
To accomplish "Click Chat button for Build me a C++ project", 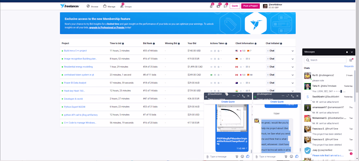I will coord(271,51).
